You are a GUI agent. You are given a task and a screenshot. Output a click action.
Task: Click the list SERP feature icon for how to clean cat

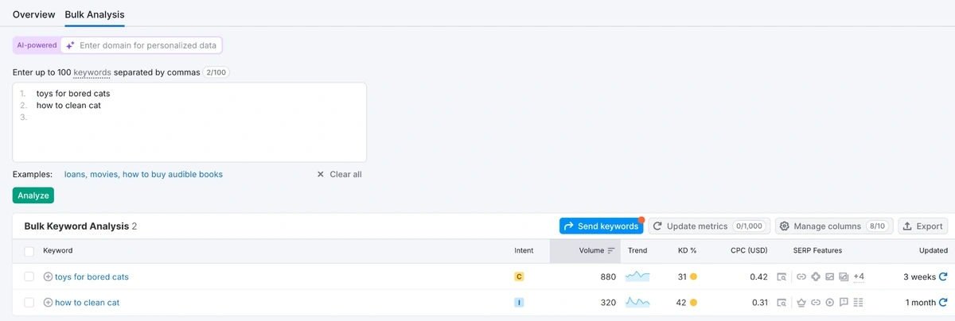tap(858, 302)
